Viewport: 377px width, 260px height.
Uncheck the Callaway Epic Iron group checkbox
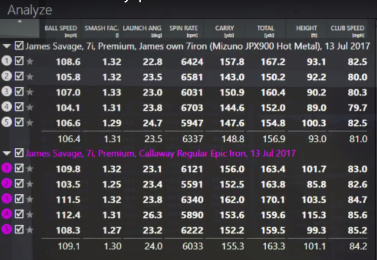(x=19, y=153)
